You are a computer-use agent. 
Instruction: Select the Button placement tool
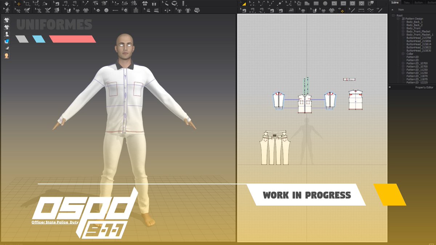point(106,10)
